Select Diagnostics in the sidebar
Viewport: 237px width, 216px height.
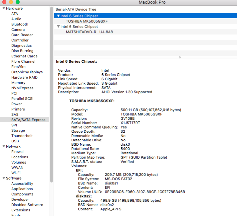tap(21, 45)
